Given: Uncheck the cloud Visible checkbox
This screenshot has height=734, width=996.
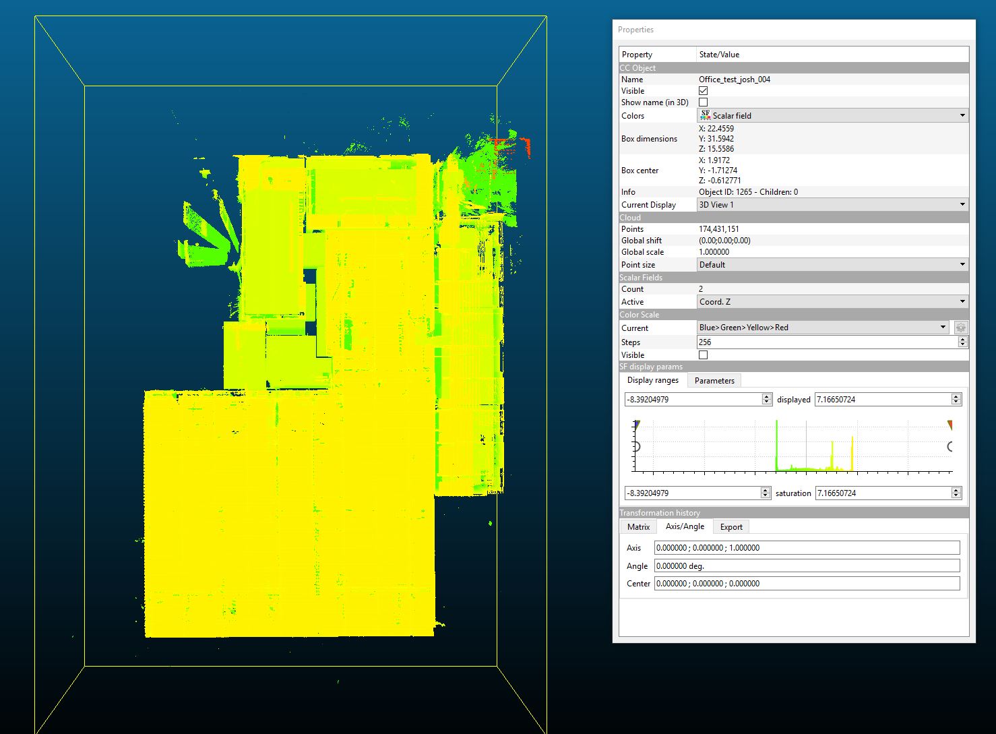Looking at the screenshot, I should coord(703,91).
